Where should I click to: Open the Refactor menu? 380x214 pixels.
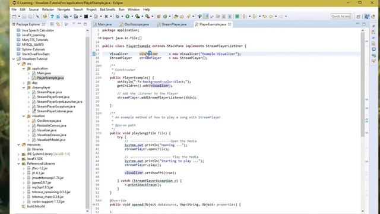[x=47, y=10]
